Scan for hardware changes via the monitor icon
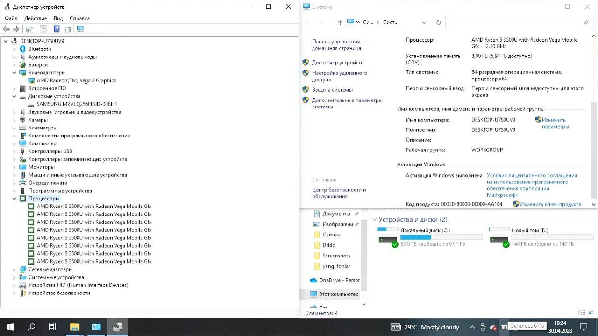This screenshot has width=598, height=336. [x=80, y=29]
